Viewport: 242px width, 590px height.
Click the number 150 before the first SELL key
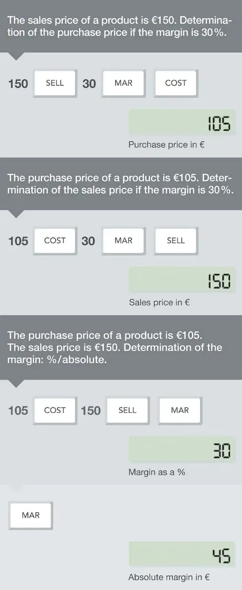click(18, 84)
